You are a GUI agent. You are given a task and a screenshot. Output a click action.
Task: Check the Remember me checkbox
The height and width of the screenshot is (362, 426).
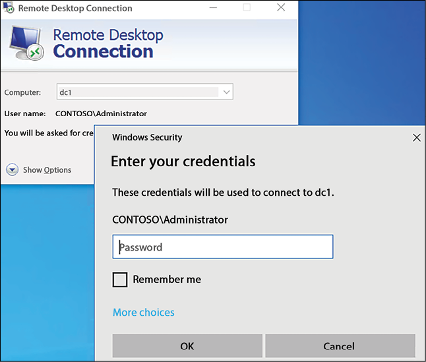120,280
